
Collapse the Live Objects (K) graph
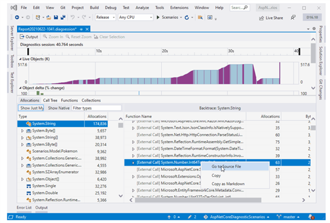click(20, 59)
